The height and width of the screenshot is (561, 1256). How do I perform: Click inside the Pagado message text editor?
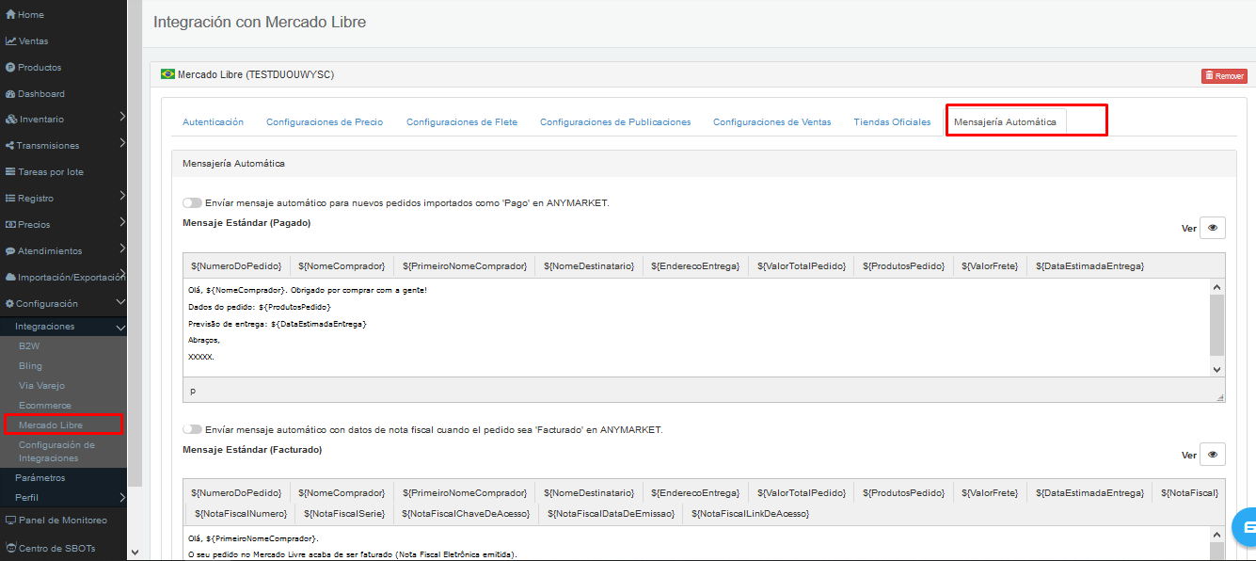point(696,328)
